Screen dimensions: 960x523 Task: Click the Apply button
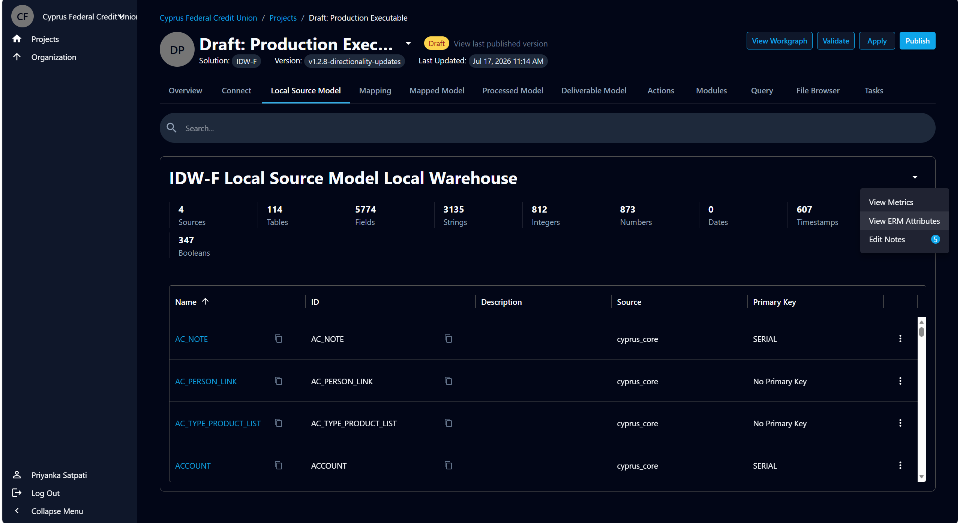coord(877,41)
